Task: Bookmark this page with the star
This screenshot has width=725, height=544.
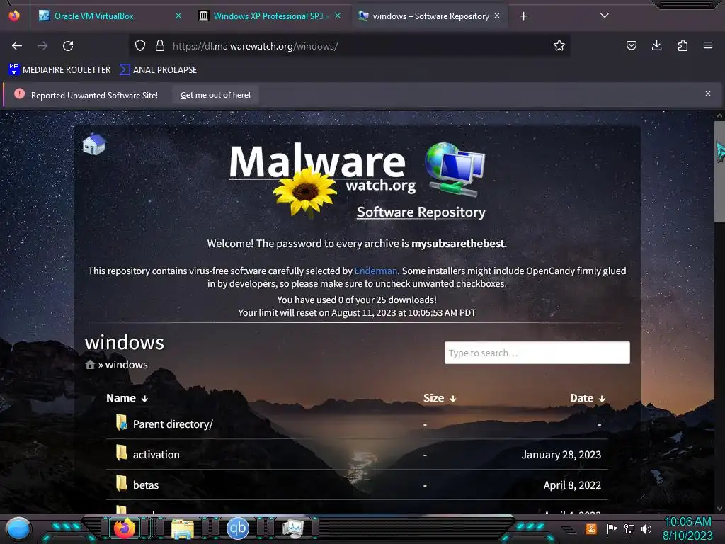Action: (x=559, y=46)
